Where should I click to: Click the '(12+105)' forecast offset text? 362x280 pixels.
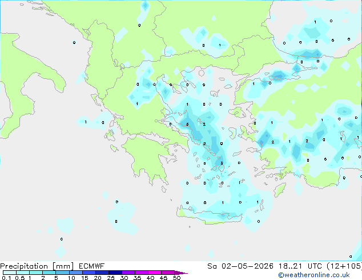(x=344, y=266)
